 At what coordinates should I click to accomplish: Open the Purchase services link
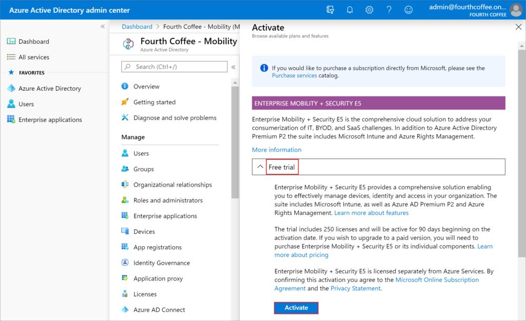[x=294, y=75]
